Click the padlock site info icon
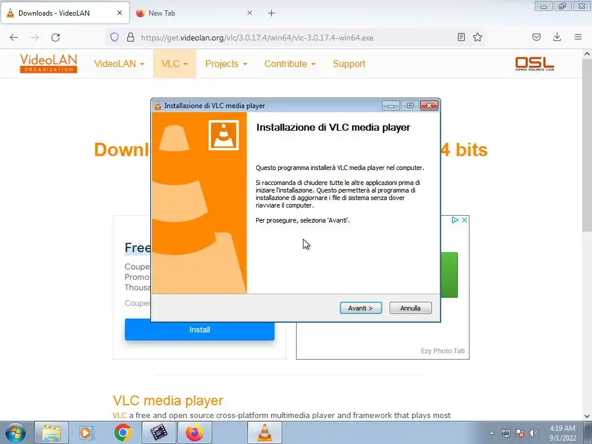 131,37
